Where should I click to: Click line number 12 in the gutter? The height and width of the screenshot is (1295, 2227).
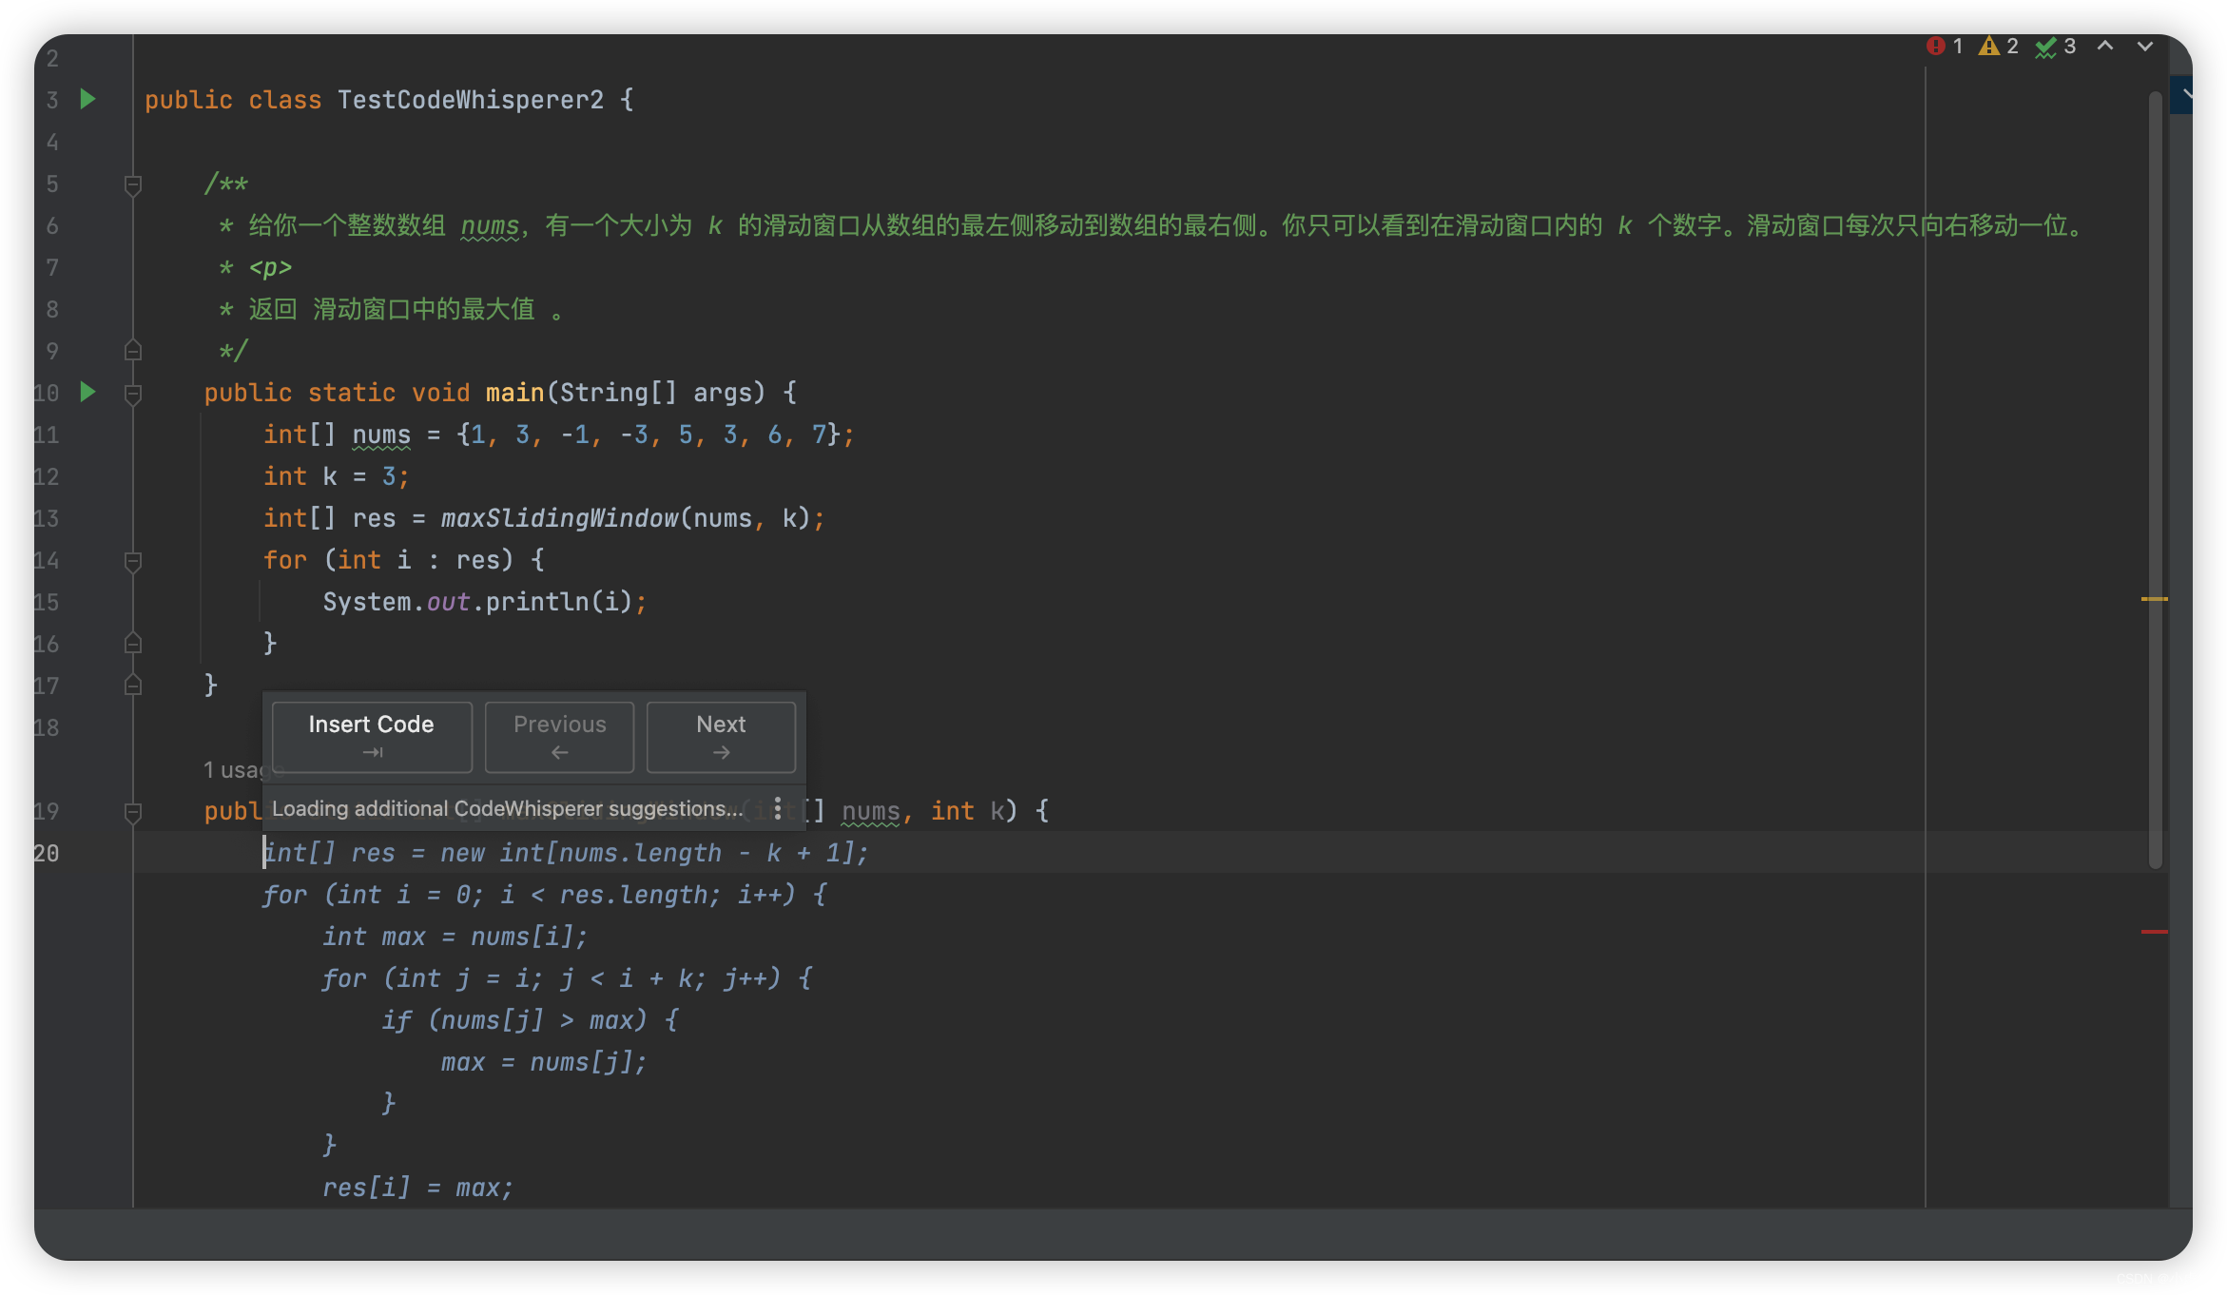click(46, 476)
